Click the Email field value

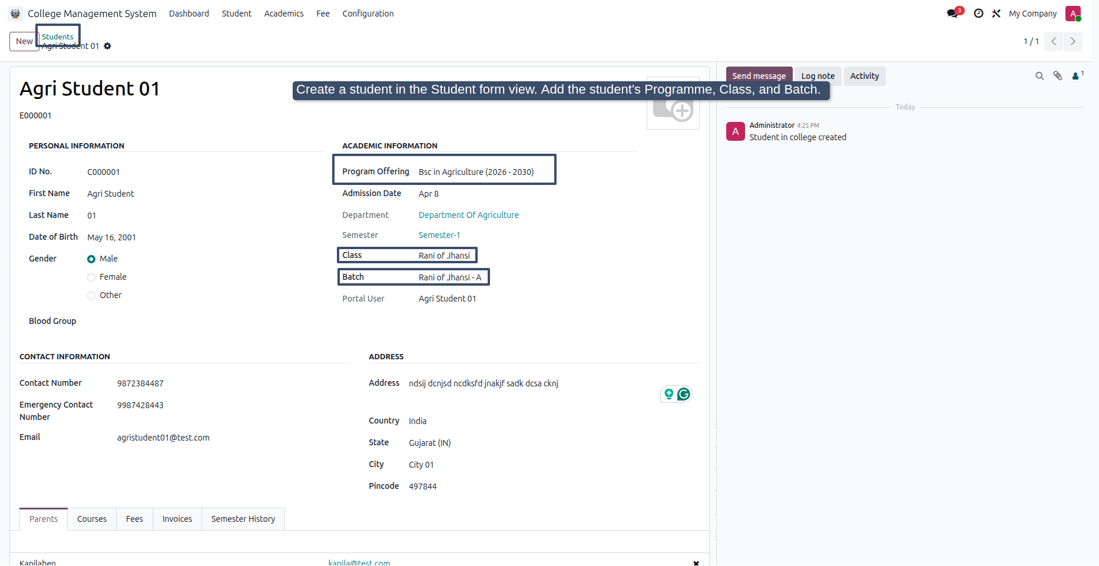coord(163,438)
